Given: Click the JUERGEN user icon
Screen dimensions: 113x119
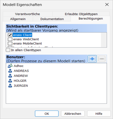Looking at the screenshot, I should tap(10, 86).
